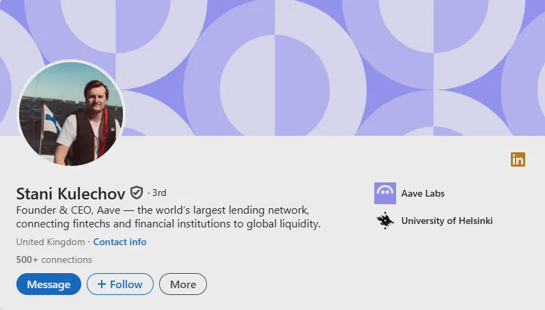
Task: View Stani Kulechov's profile photo
Action: pyautogui.click(x=71, y=113)
